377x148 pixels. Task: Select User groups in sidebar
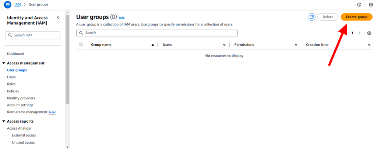point(17,70)
